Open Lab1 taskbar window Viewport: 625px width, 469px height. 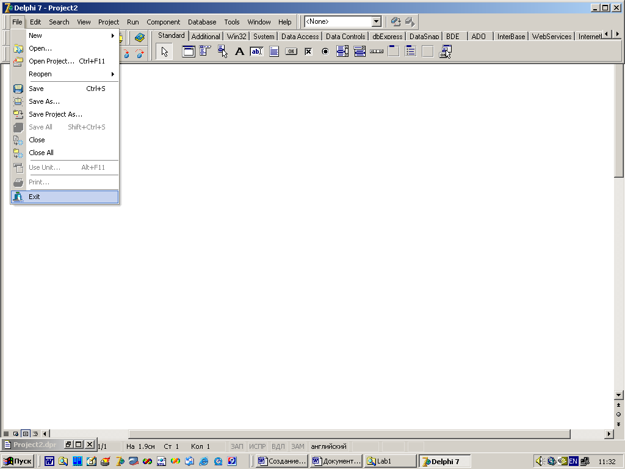(390, 461)
